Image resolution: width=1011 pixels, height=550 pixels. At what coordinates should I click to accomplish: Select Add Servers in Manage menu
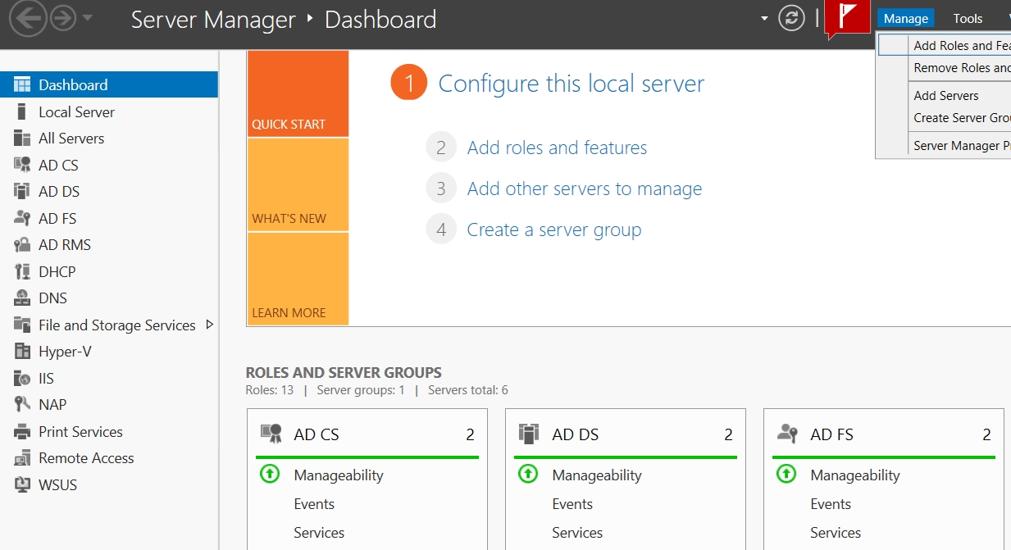pos(945,96)
